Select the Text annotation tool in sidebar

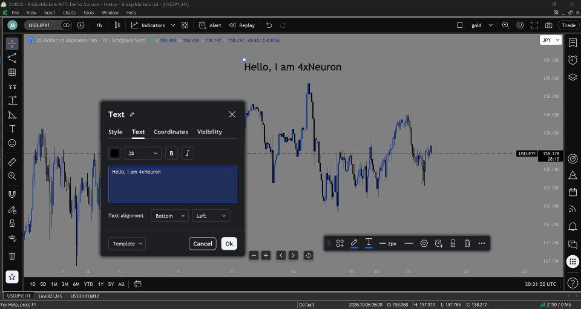(x=12, y=129)
